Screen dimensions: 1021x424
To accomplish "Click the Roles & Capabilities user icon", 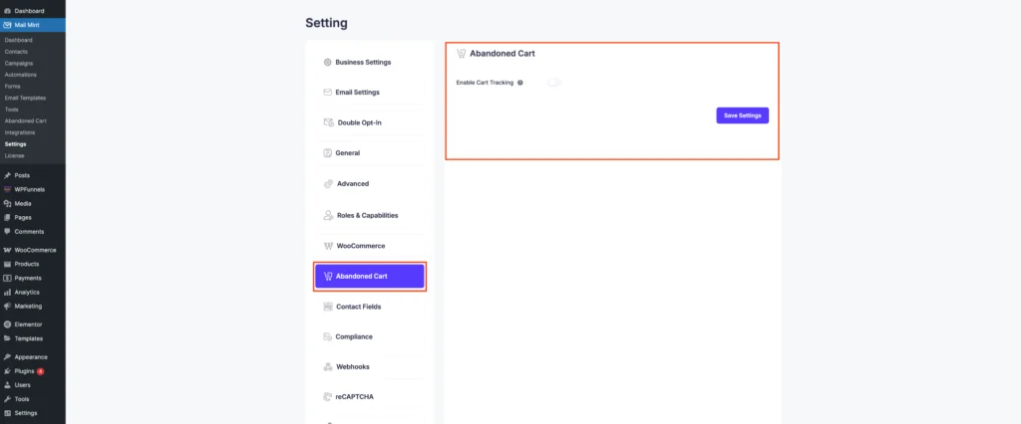I will coord(329,215).
